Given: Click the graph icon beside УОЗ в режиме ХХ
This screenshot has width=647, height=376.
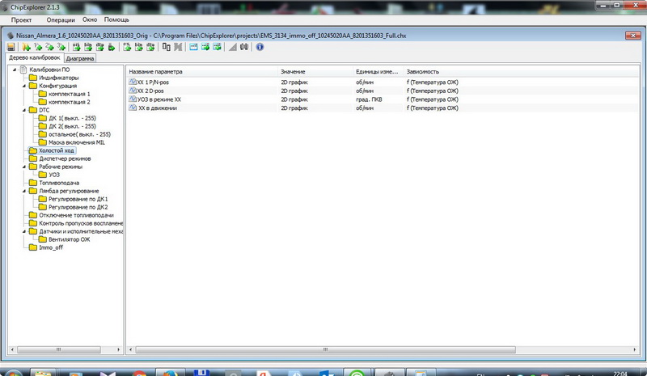Looking at the screenshot, I should tap(133, 99).
